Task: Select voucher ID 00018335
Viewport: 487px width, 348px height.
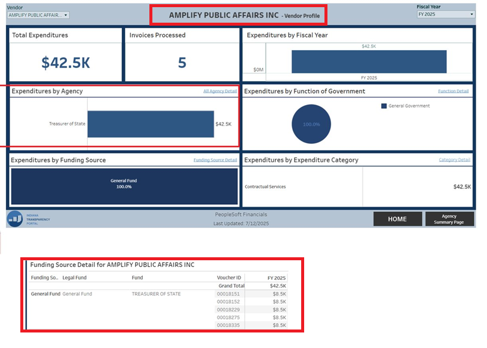Action: 228,325
